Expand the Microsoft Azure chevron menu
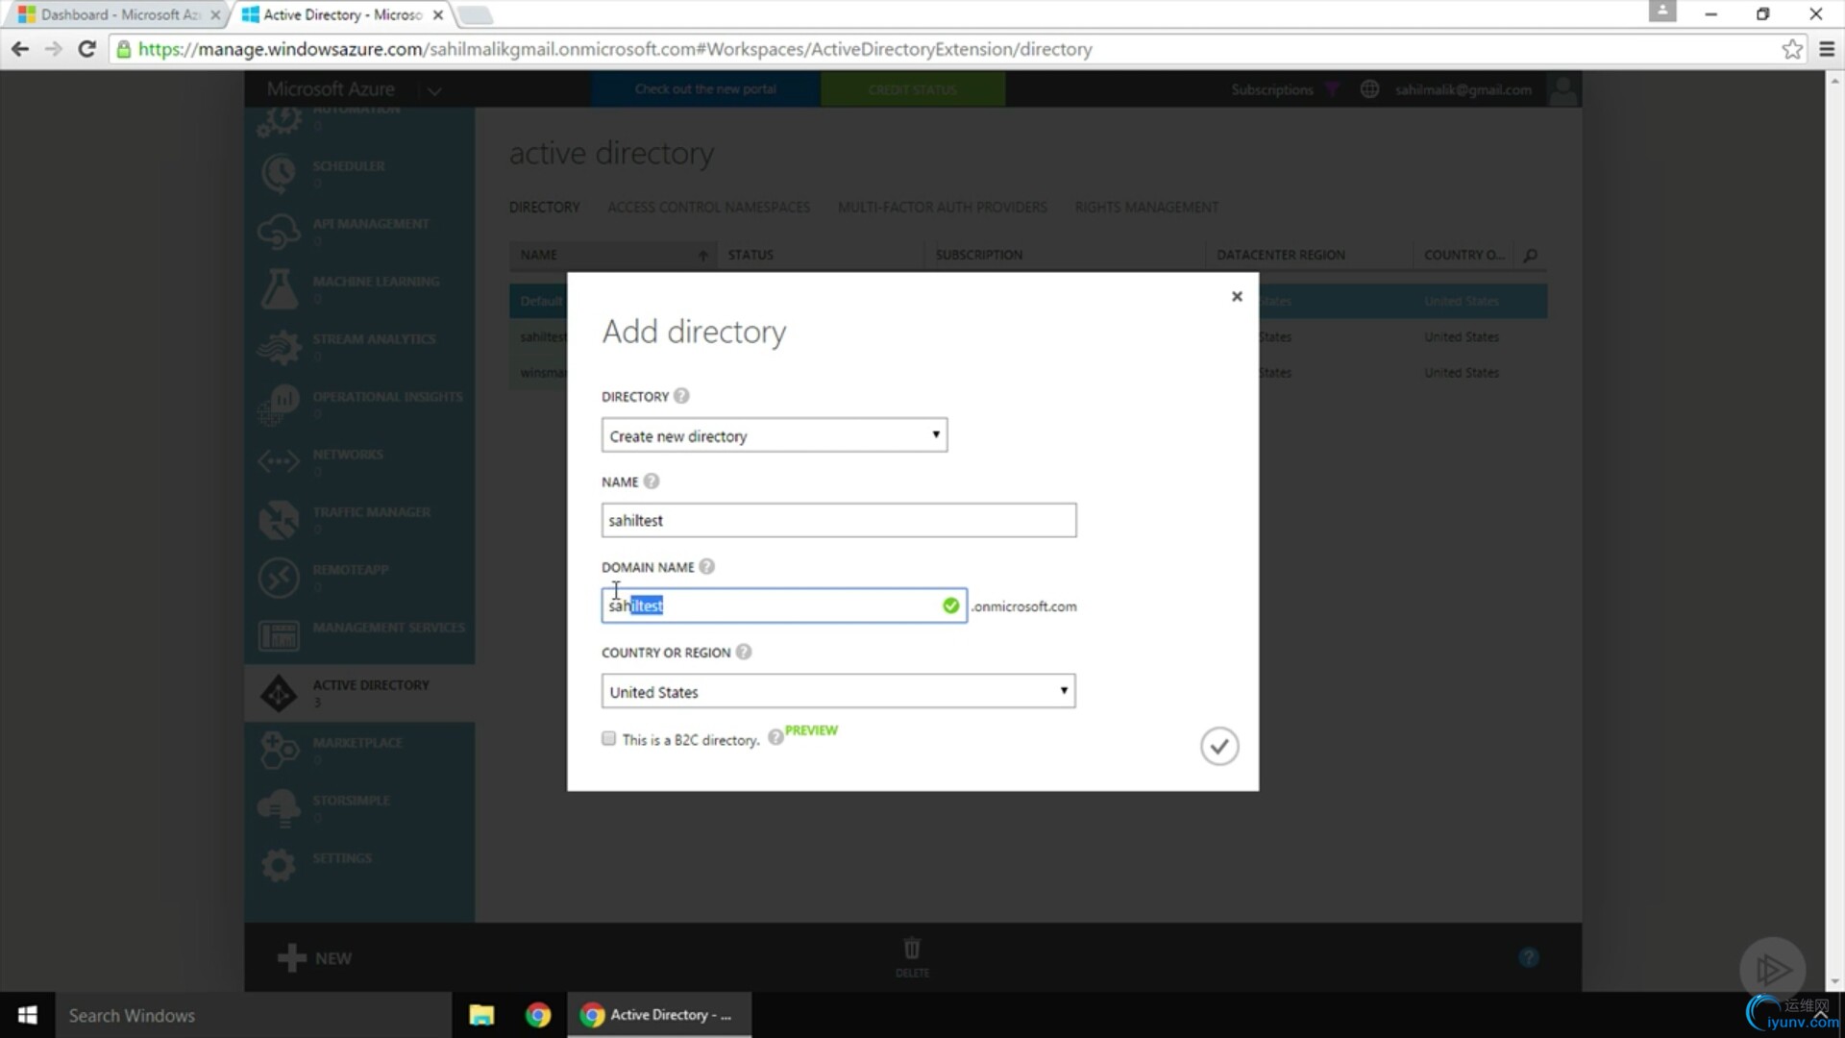This screenshot has height=1038, width=1845. click(434, 91)
